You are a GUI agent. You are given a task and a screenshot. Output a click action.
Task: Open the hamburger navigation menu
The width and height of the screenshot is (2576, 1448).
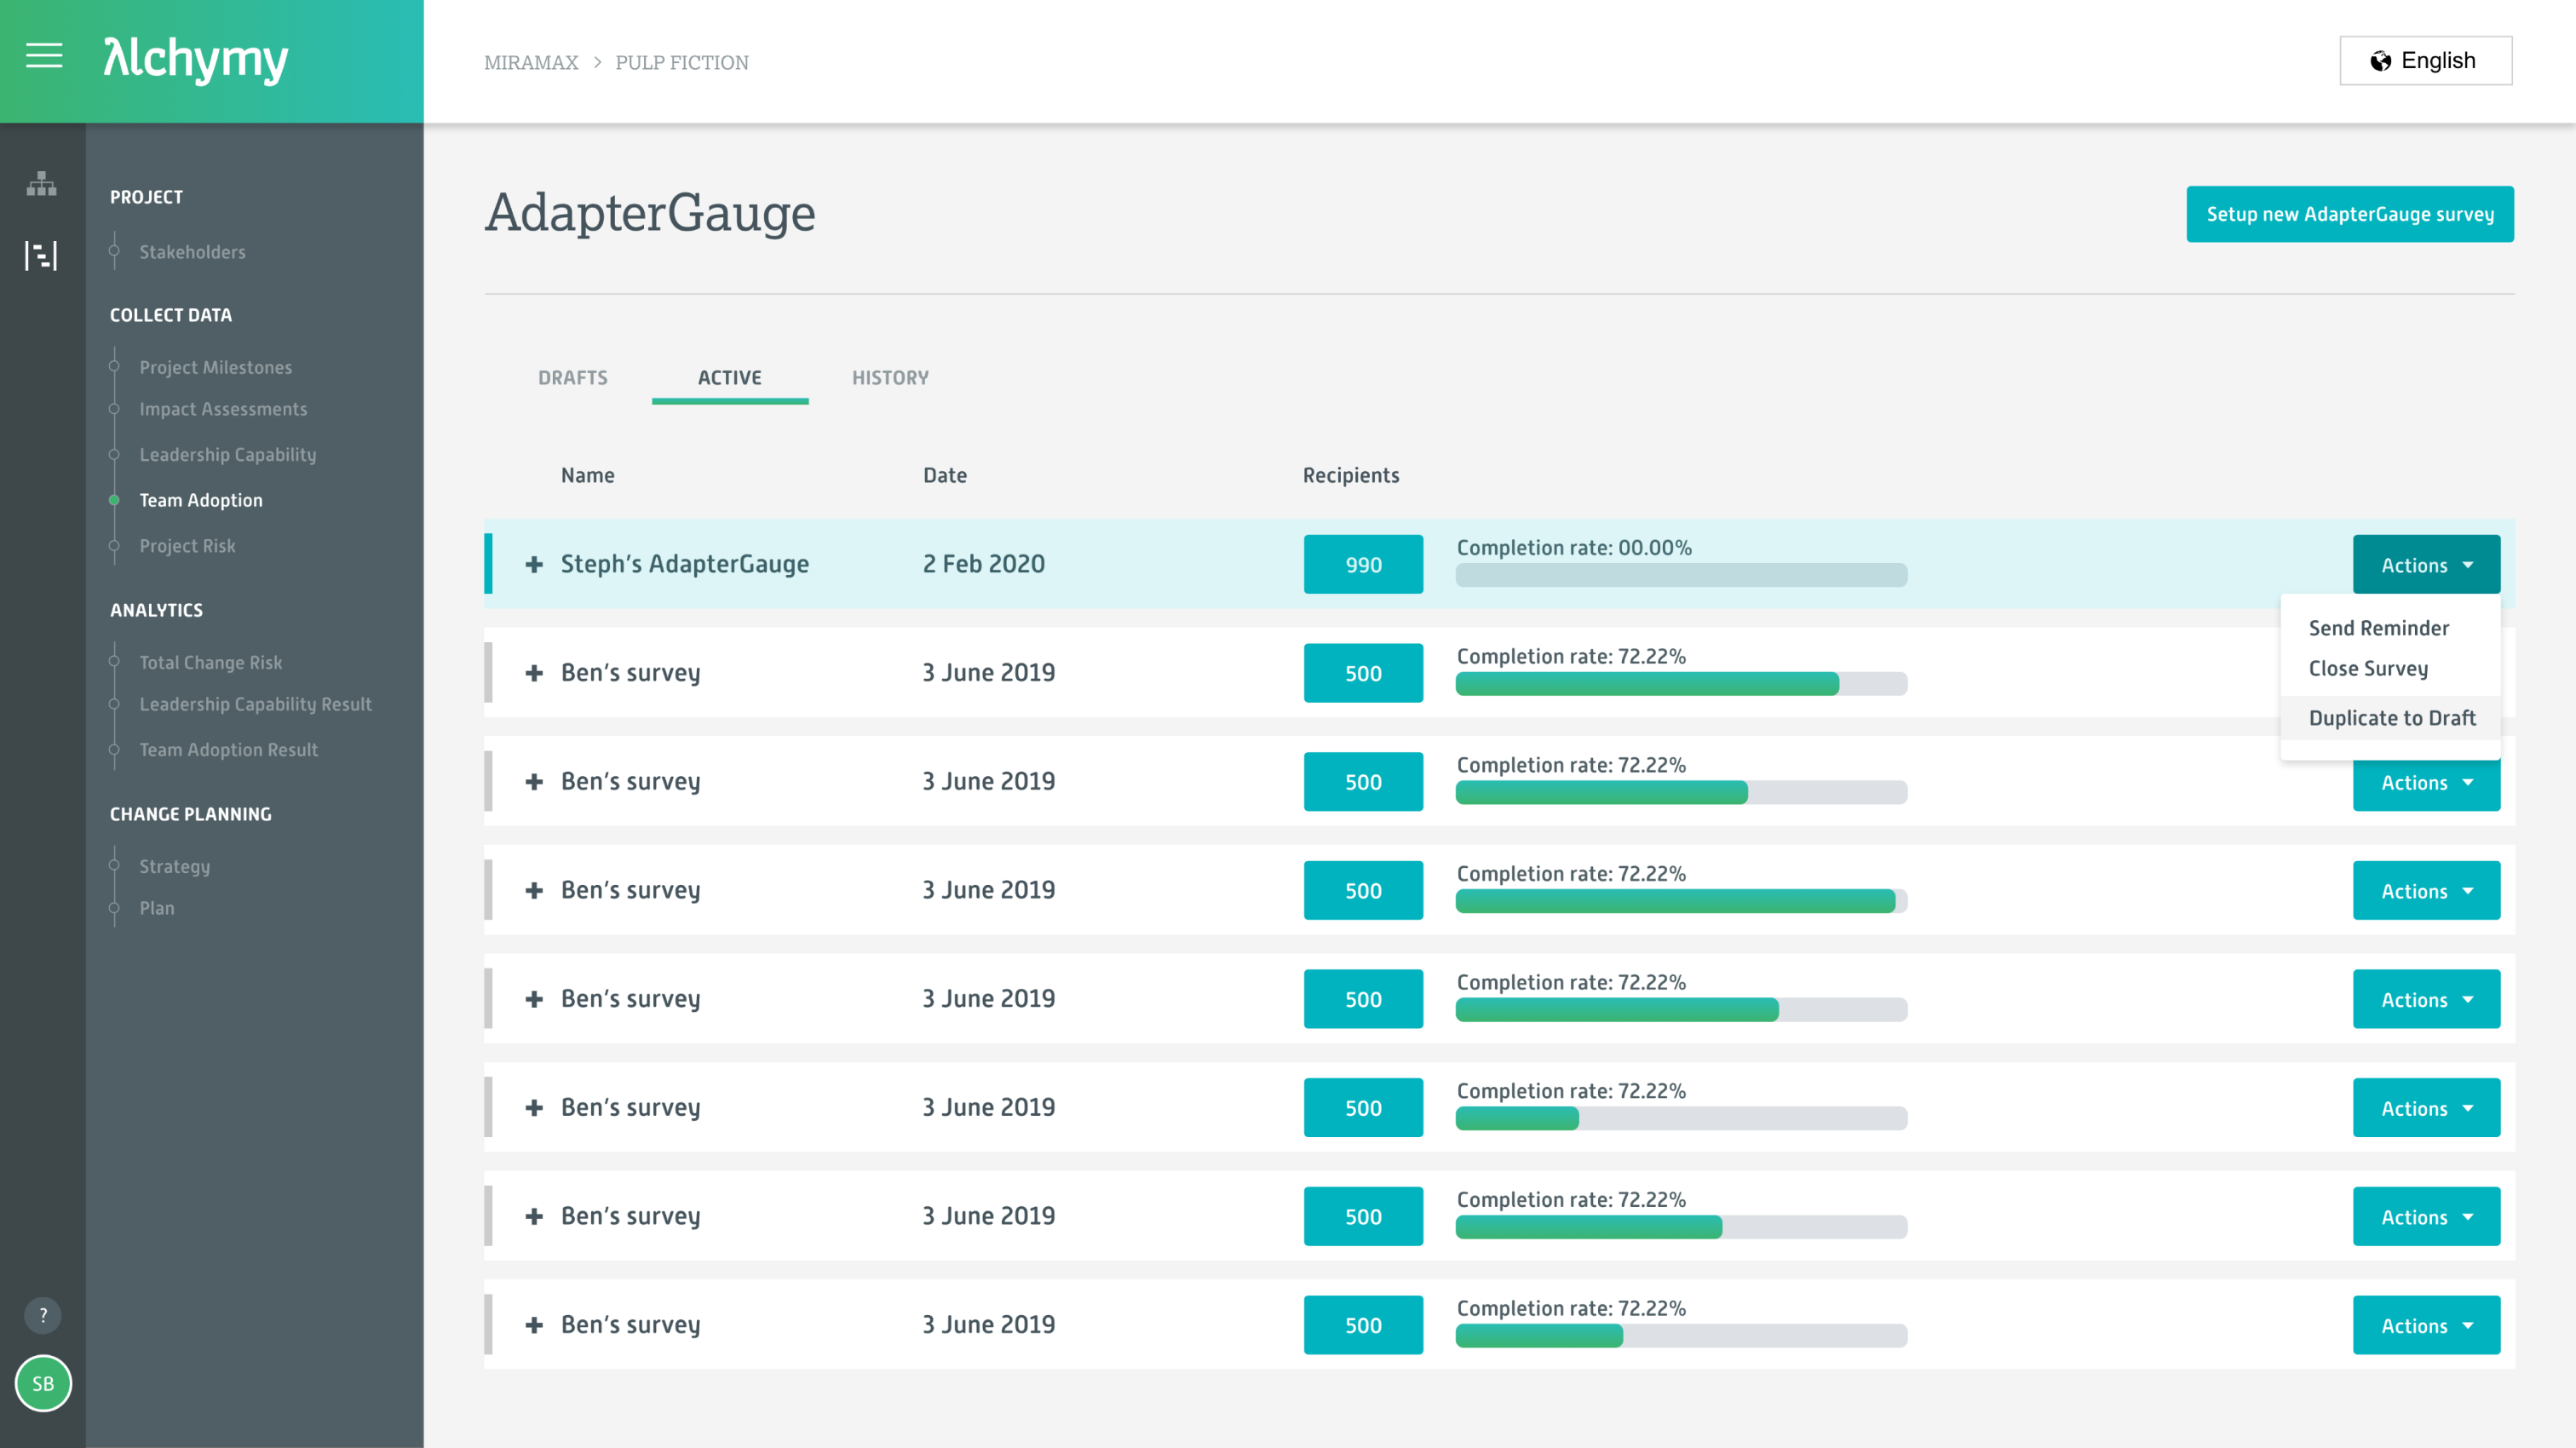[x=43, y=57]
